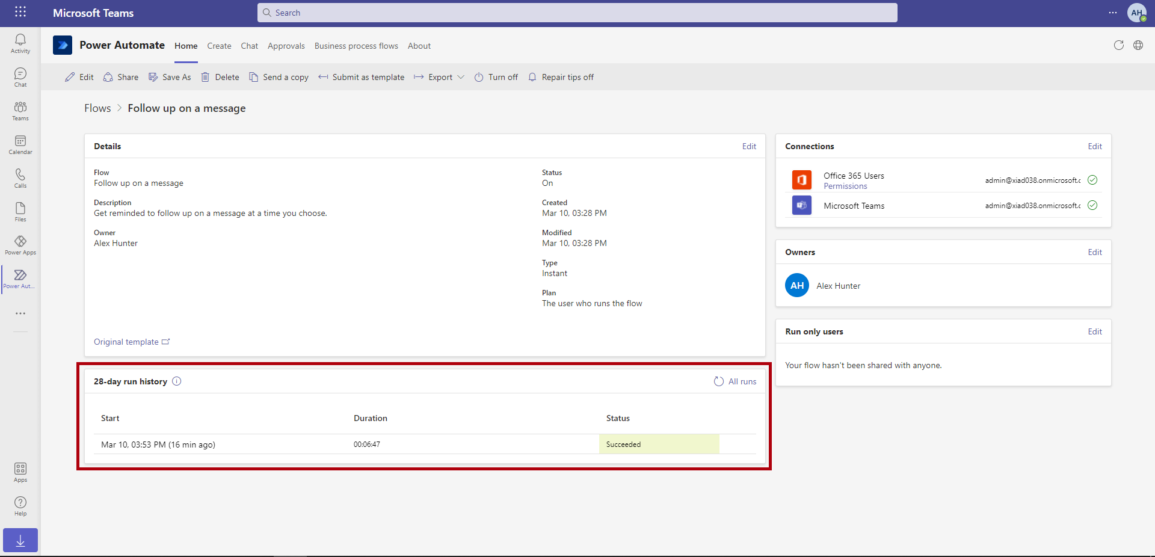Open Power Automate in browser globe icon
This screenshot has height=557, width=1155.
pyautogui.click(x=1138, y=45)
